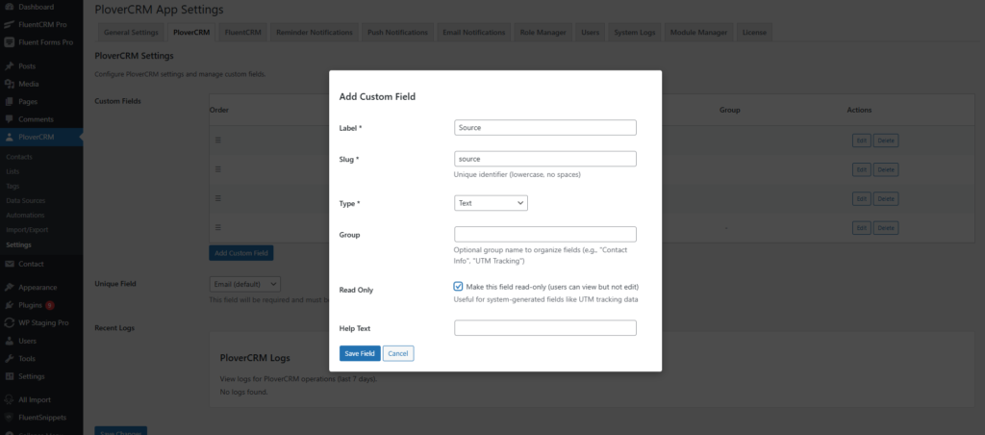
Task: Open the Unique Field Email dropdown
Action: pos(245,284)
